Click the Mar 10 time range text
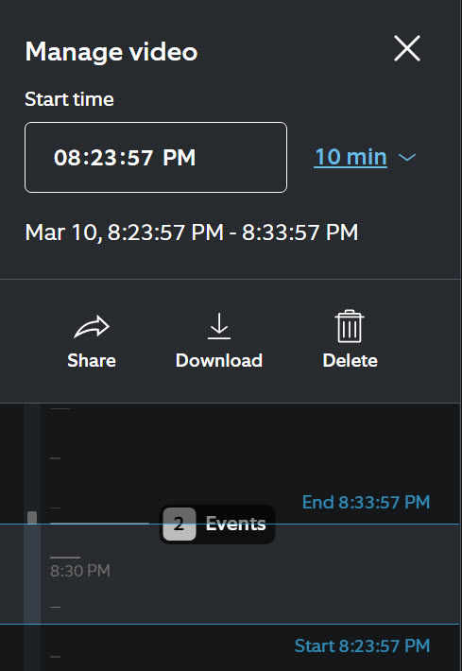The height and width of the screenshot is (671, 462). 191,232
